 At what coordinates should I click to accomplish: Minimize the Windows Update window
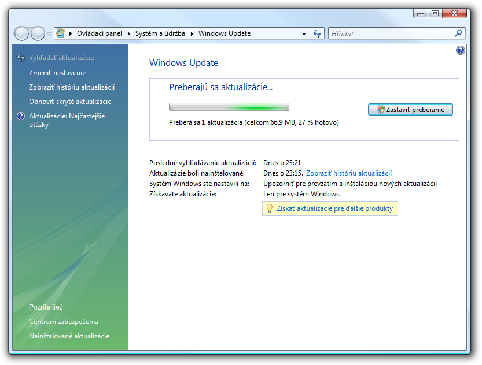(421, 13)
